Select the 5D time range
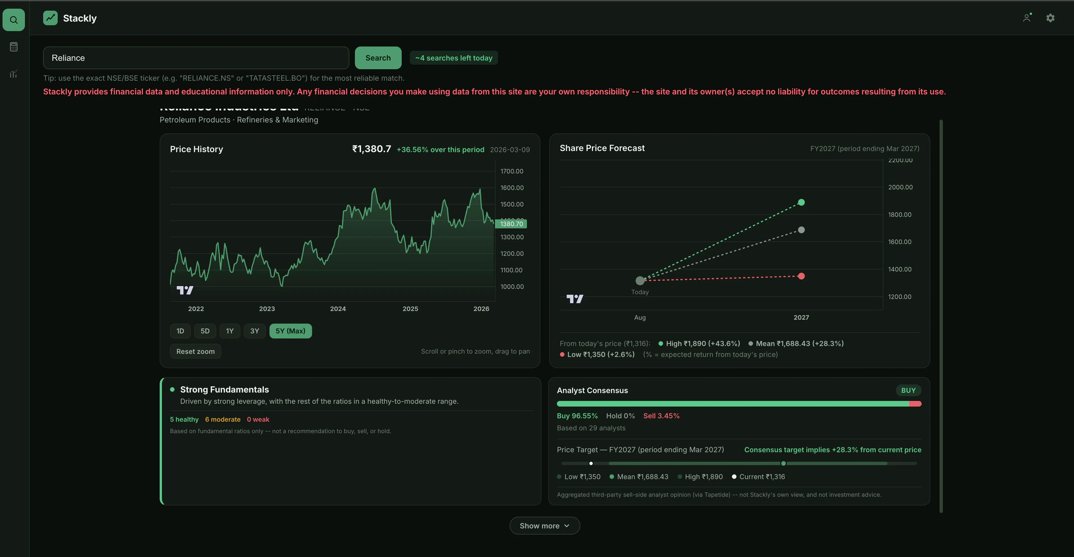 (205, 331)
